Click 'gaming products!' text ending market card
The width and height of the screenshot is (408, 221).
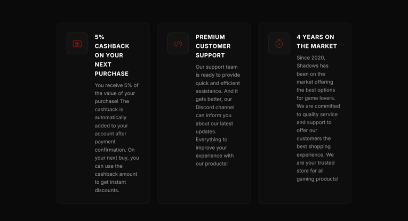[x=317, y=179]
